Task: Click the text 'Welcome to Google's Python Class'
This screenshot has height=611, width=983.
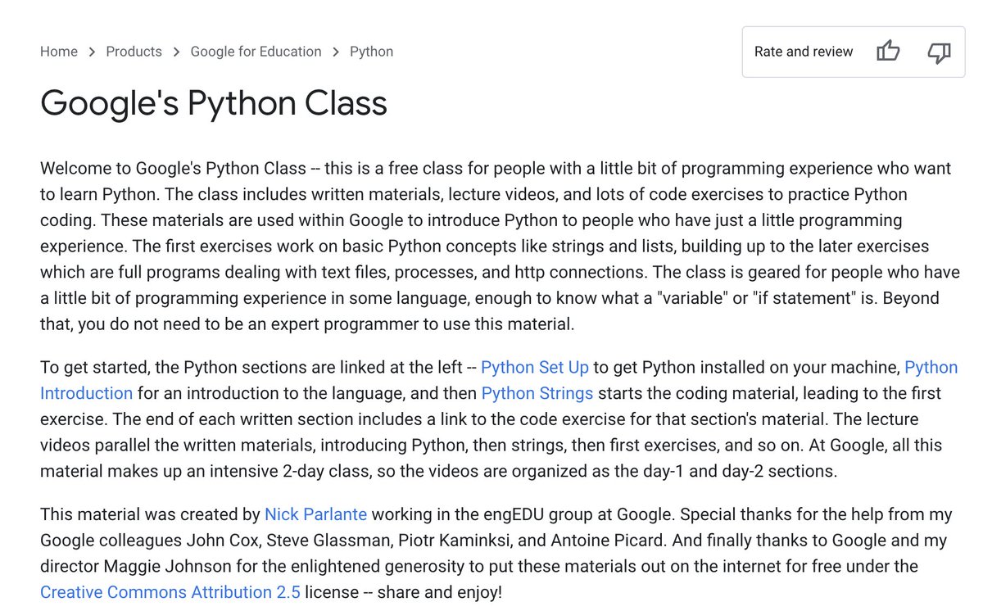Action: point(174,169)
